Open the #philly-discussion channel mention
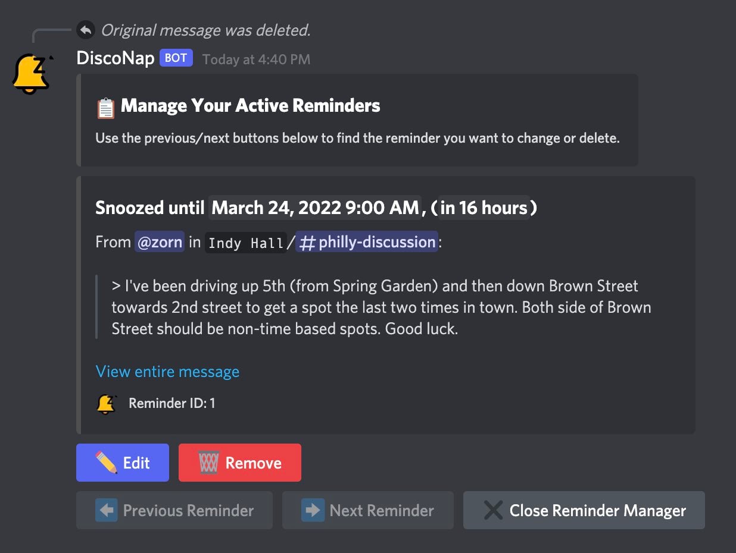Viewport: 736px width, 553px height. point(367,242)
